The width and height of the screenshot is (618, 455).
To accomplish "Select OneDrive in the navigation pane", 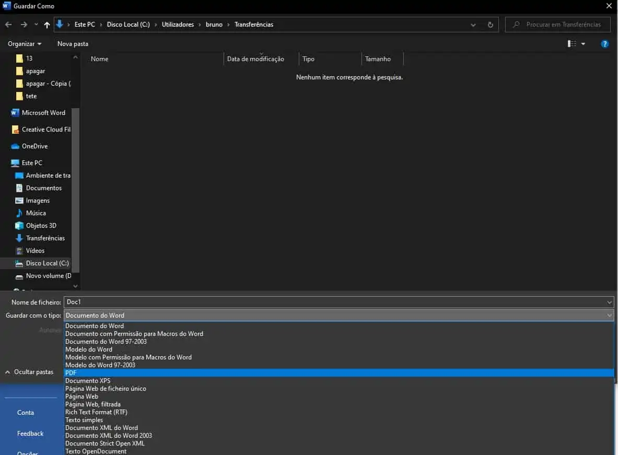I will (30, 146).
